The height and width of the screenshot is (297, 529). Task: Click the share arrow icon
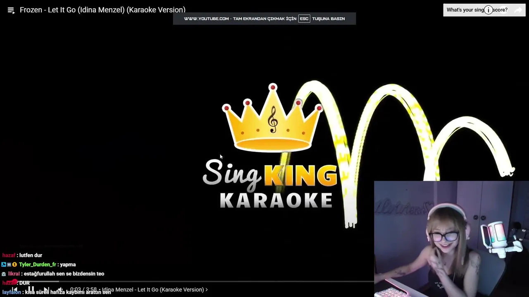click(x=518, y=10)
